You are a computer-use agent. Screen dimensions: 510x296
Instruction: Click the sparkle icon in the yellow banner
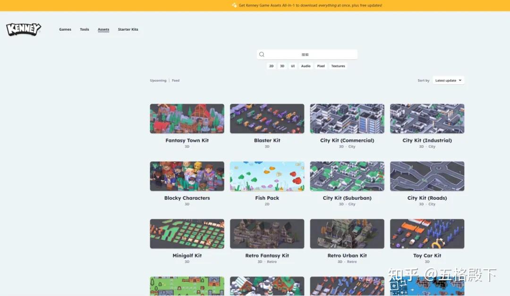[234, 5]
